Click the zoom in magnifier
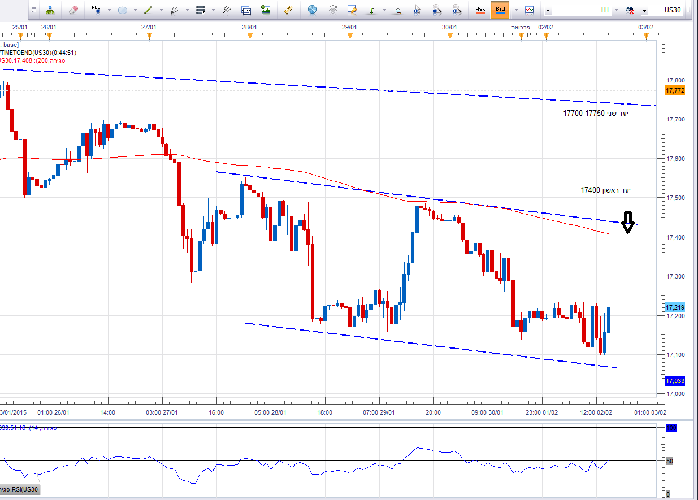The height and width of the screenshot is (500, 698). 457,10
